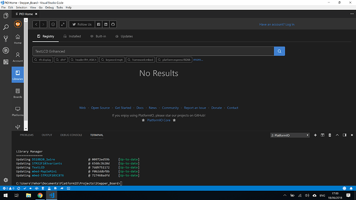This screenshot has width=356, height=200.
Task: Switch to the Registry tab
Action: (45, 36)
